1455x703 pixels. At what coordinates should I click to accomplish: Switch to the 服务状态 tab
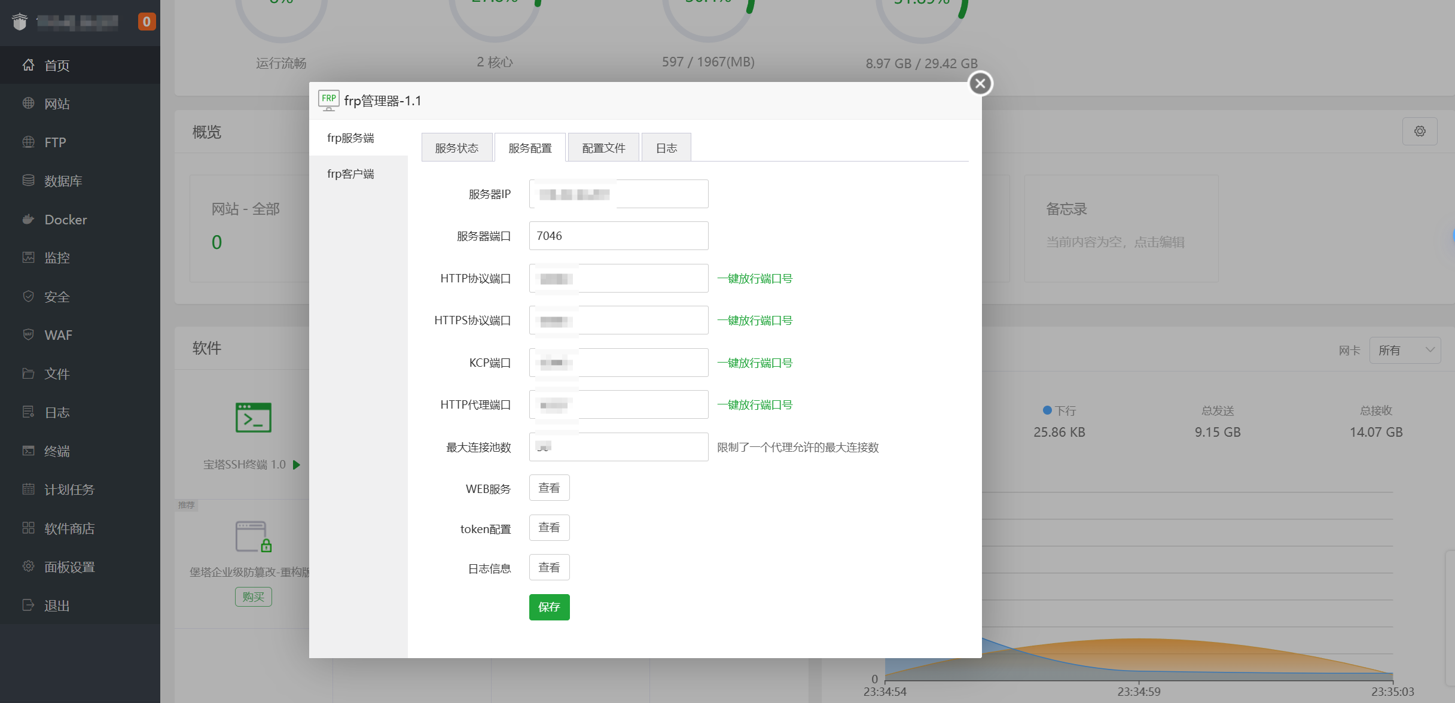(456, 148)
